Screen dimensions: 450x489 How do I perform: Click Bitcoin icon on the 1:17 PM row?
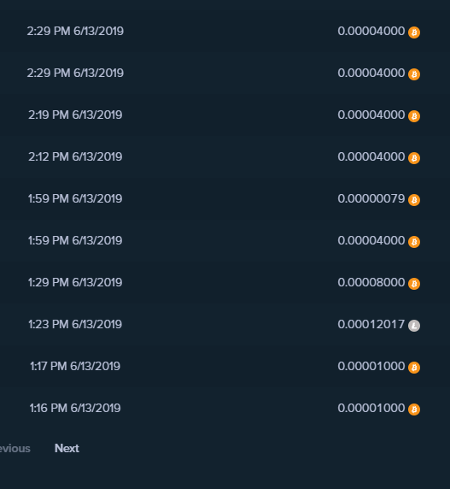[414, 367]
